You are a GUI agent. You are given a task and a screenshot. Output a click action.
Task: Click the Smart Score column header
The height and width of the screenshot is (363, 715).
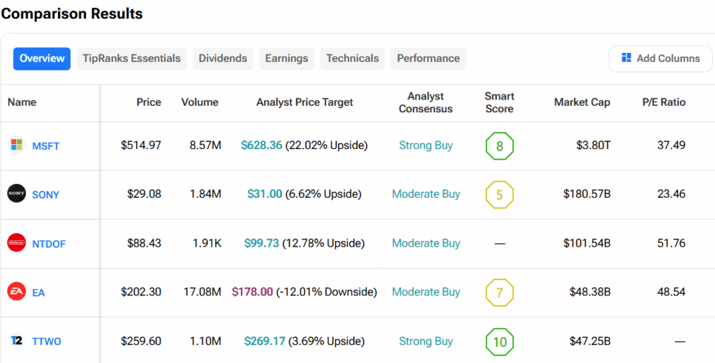pyautogui.click(x=499, y=102)
